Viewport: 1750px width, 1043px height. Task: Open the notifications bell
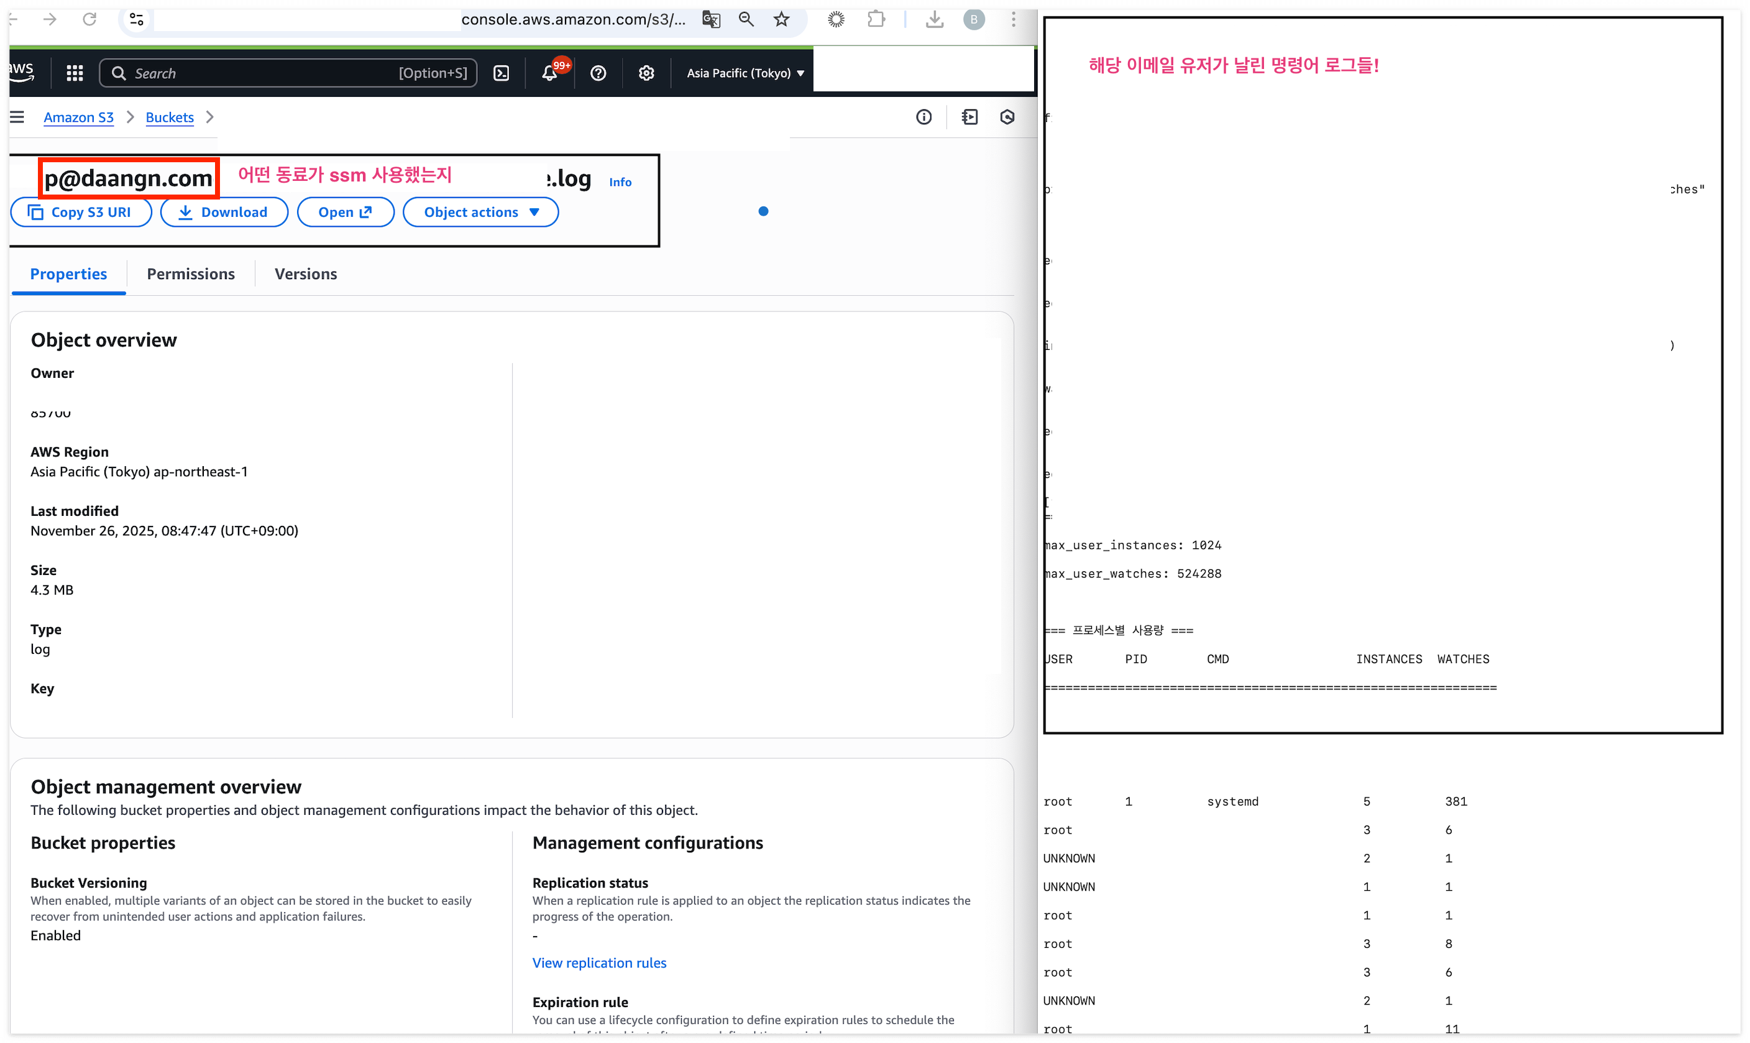[x=549, y=73]
